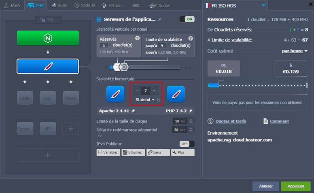Add an SQL database node

tap(48, 98)
